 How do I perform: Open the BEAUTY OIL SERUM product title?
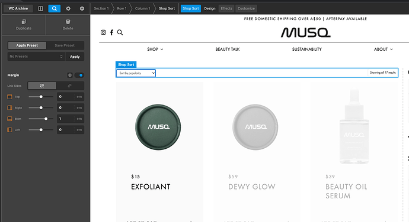(346, 191)
